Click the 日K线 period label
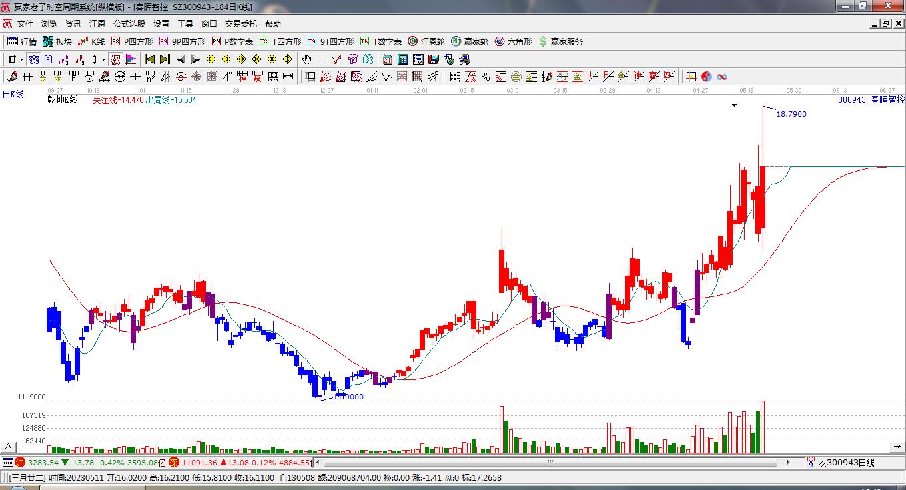 (x=13, y=95)
